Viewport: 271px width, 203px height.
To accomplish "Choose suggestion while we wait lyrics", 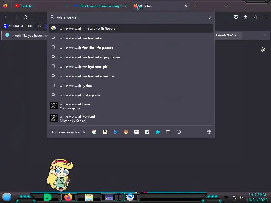I will 131,86.
